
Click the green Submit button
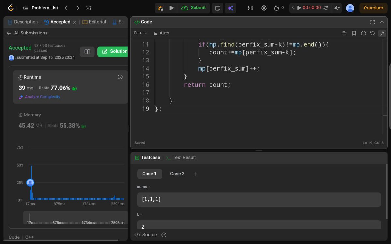tap(194, 8)
